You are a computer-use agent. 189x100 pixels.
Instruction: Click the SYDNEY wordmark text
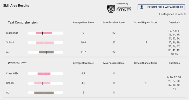124,10
